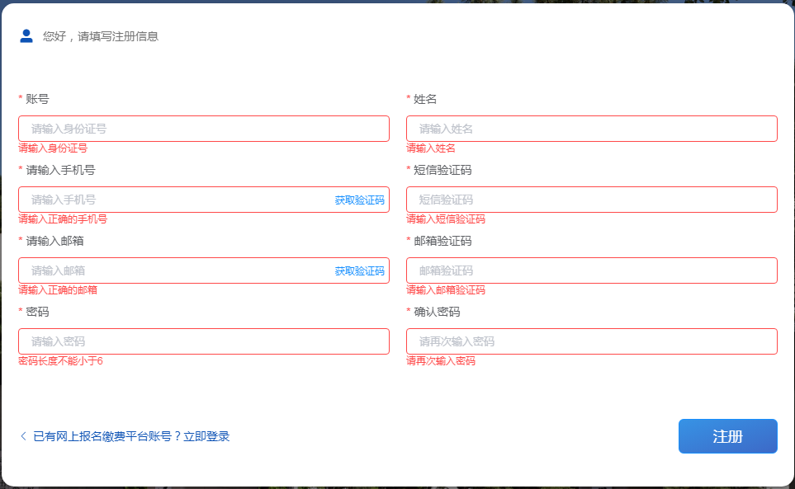
Task: Focus the ID number account input field
Action: click(x=203, y=129)
